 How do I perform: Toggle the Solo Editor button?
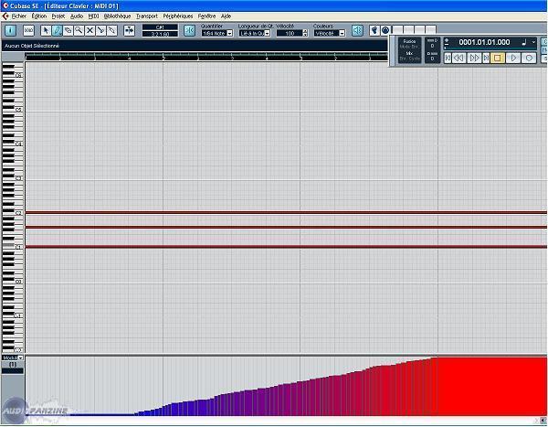point(28,31)
